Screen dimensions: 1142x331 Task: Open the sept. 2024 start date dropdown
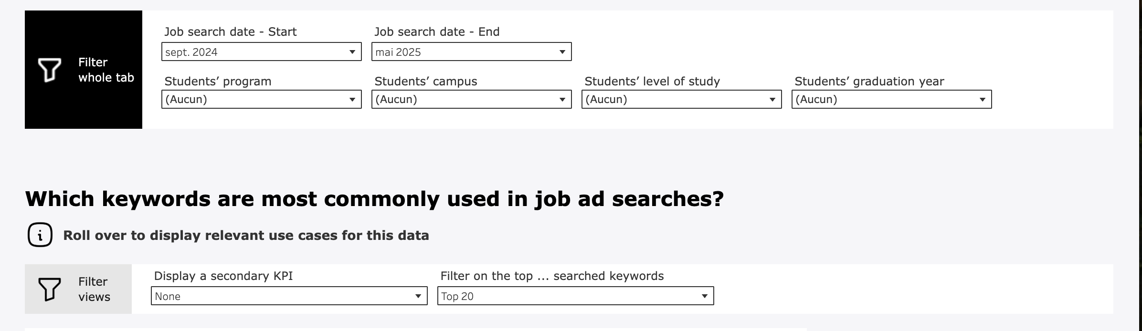point(261,52)
